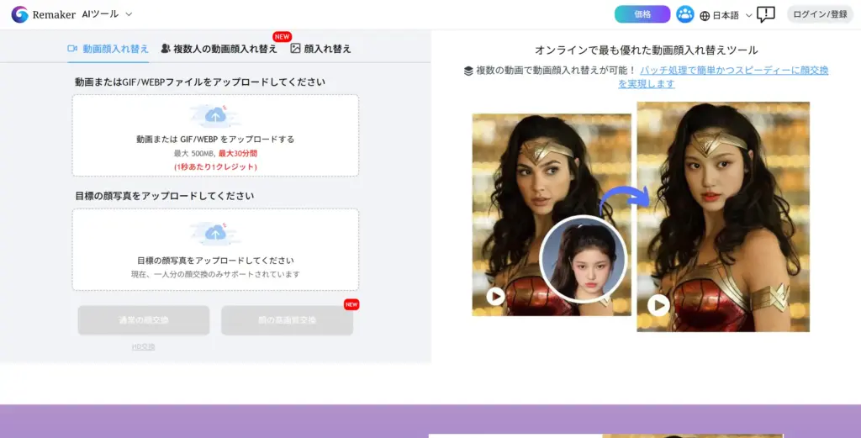
Task: Select the 動画顔入れ替え tab
Action: pos(108,49)
